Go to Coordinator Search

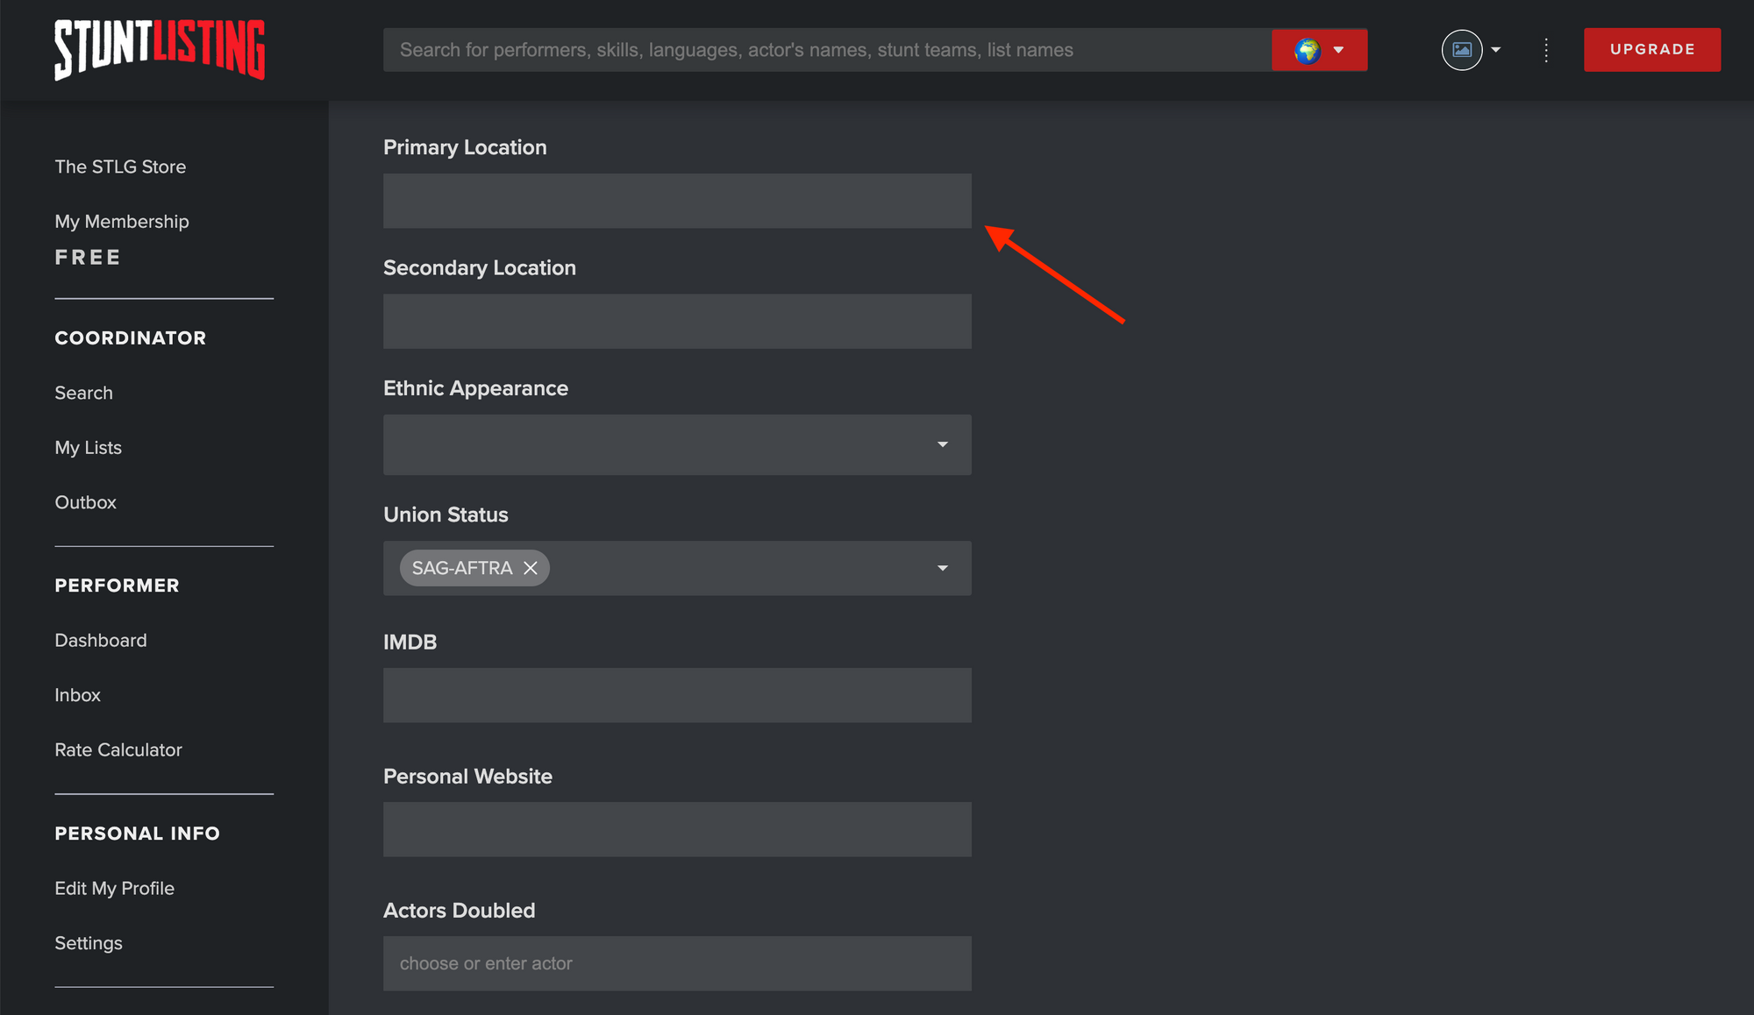[x=83, y=393]
